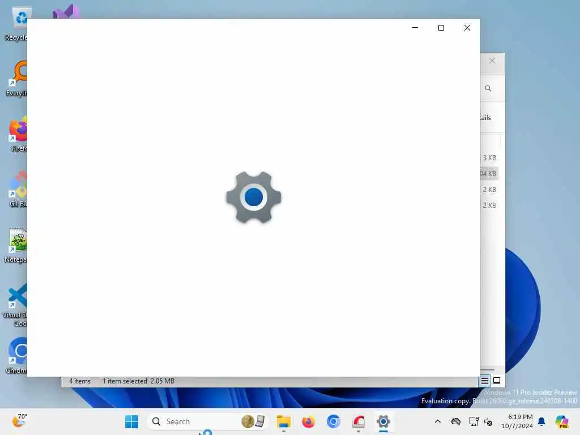Image resolution: width=580 pixels, height=435 pixels.
Task: Open the Windows Start menu
Action: 131,421
